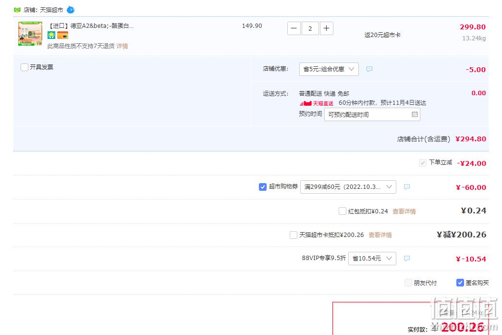Open 详情 link about 7-day returns

click(x=122, y=46)
